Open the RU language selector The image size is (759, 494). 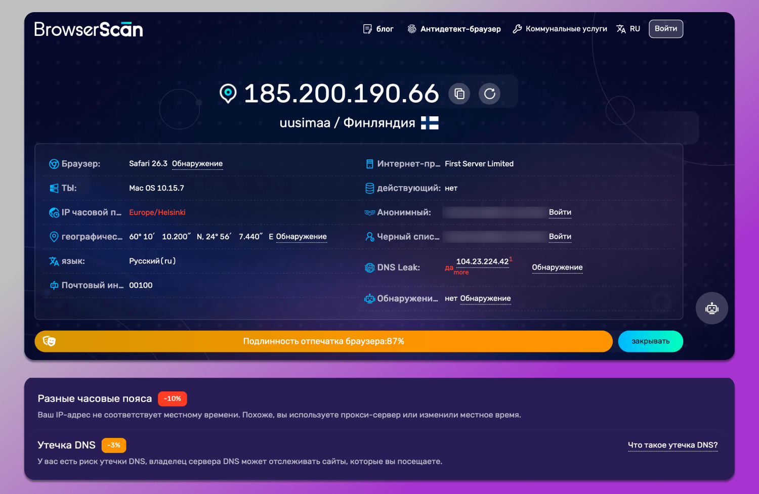[x=635, y=29]
